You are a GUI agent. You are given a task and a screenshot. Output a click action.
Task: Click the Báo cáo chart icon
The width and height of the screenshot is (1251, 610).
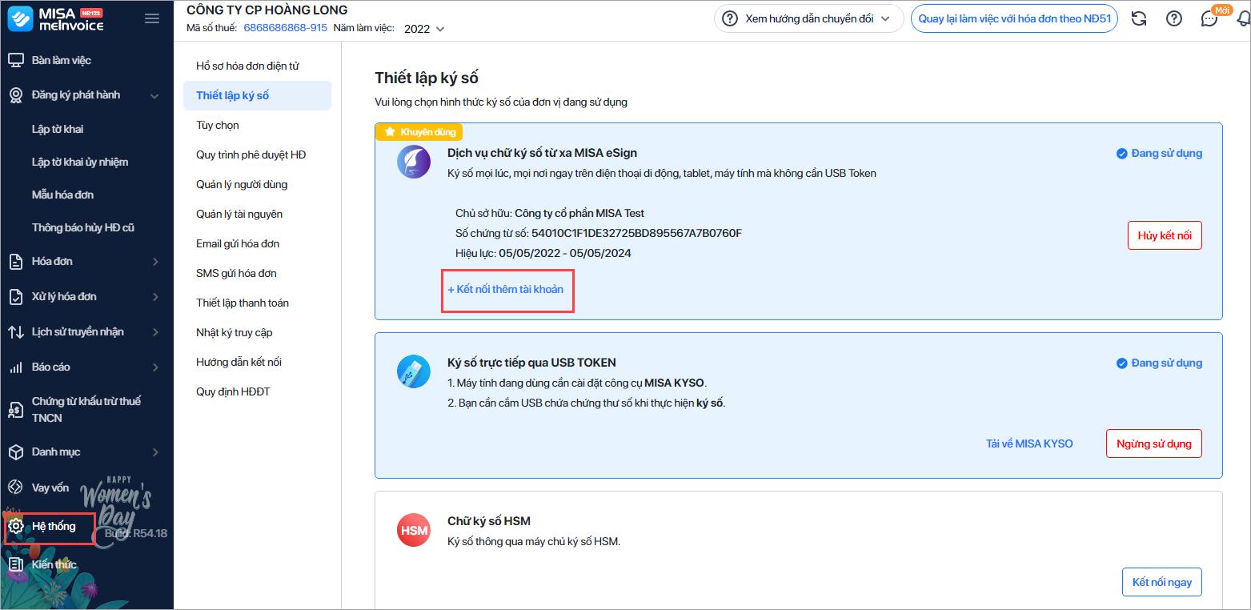[16, 367]
